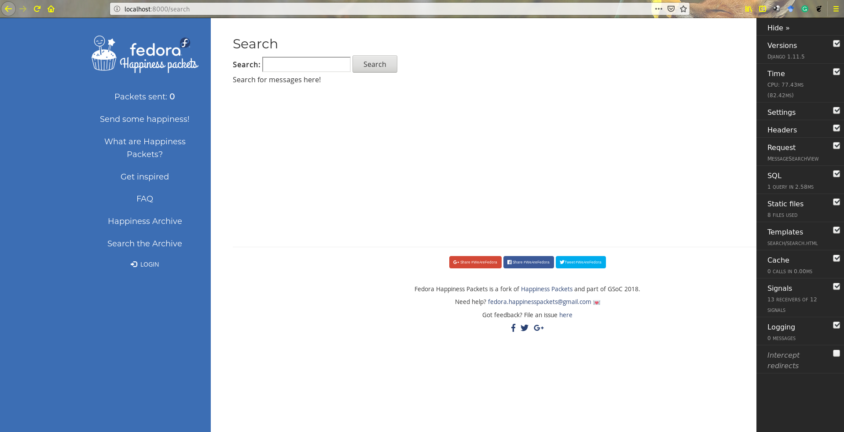Viewport: 844px width, 432px height.
Task: Open the Send some happiness! link
Action: coord(144,119)
